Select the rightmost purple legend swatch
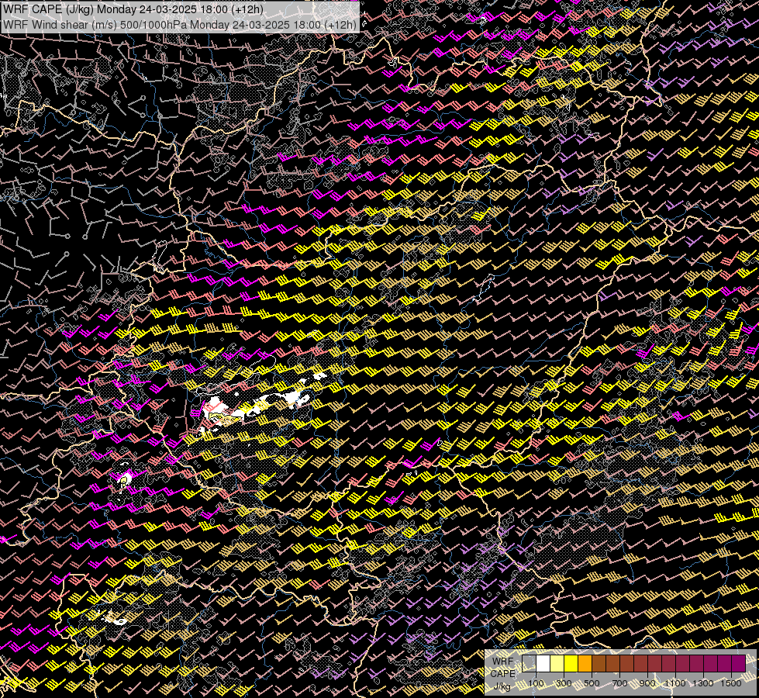 tap(738, 664)
